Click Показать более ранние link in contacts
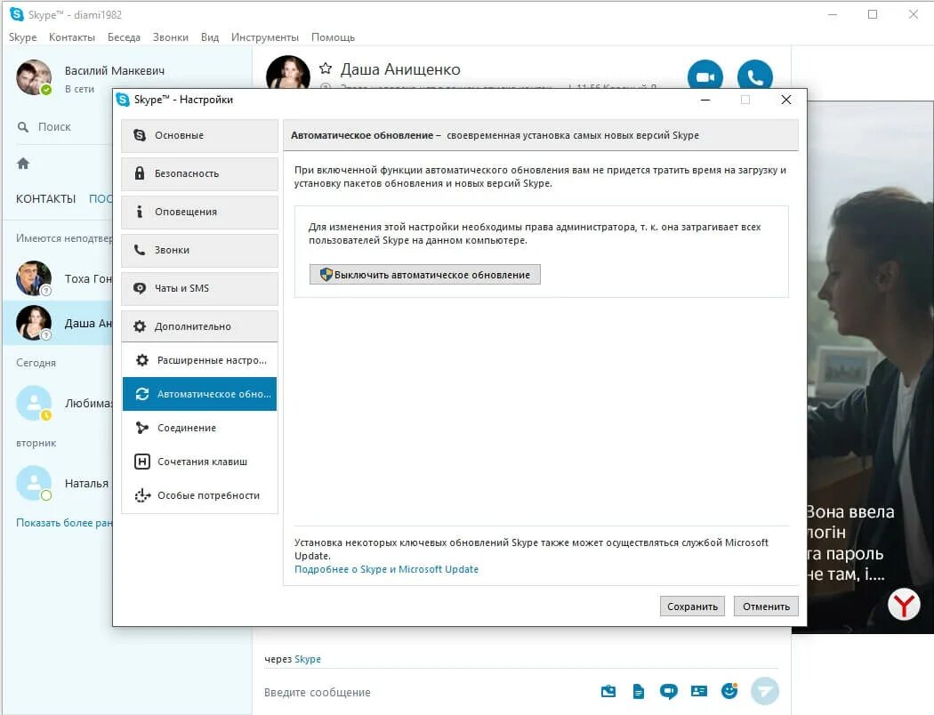 64,523
